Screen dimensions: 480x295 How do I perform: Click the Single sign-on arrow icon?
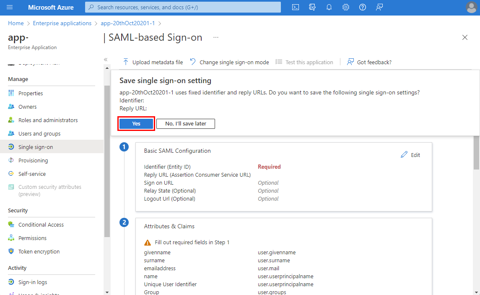11,147
